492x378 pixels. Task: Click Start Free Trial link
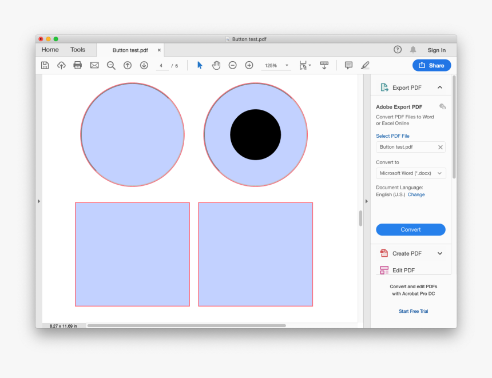[413, 311]
